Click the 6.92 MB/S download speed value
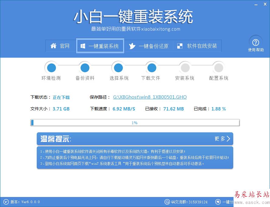This screenshot has width=270, height=207. [x=124, y=109]
